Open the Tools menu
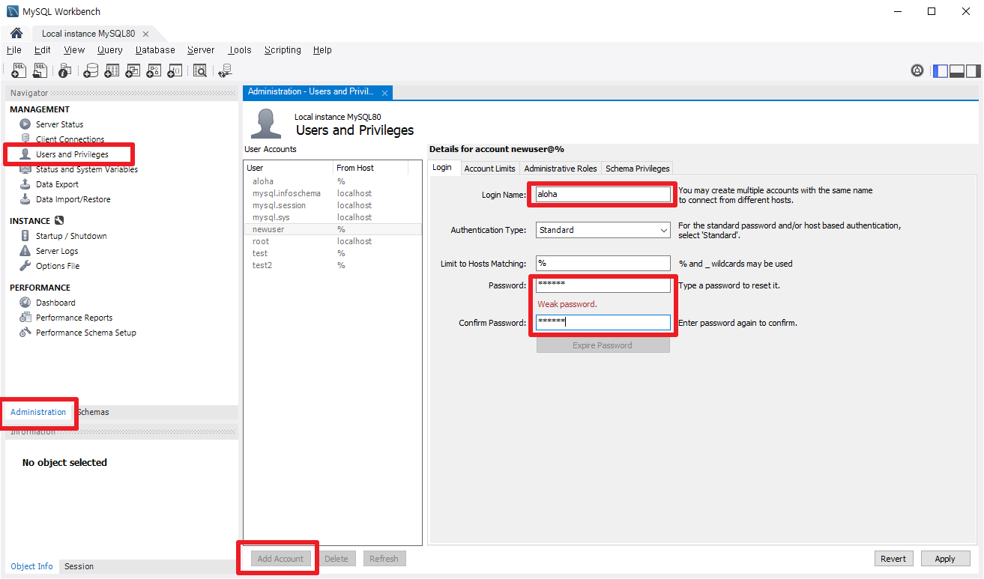The height and width of the screenshot is (579, 984). (x=240, y=50)
